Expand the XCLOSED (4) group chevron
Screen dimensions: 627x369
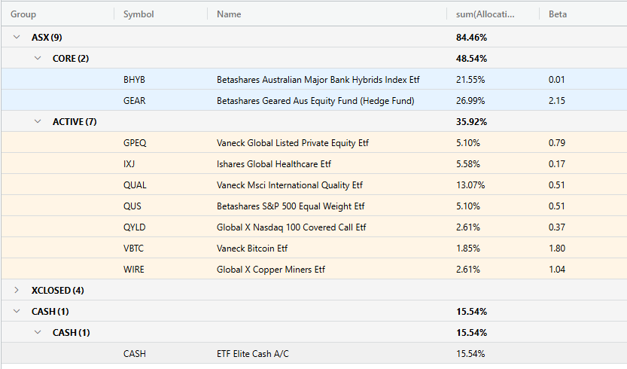17,290
